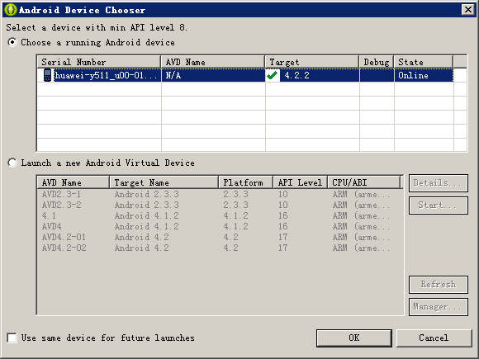Click 'Android 2.3.3' in AVD2.3-1 row
The image size is (479, 359).
pos(147,194)
